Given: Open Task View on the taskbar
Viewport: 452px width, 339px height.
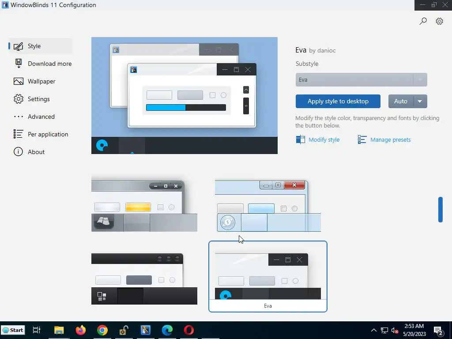Looking at the screenshot, I should (x=37, y=330).
